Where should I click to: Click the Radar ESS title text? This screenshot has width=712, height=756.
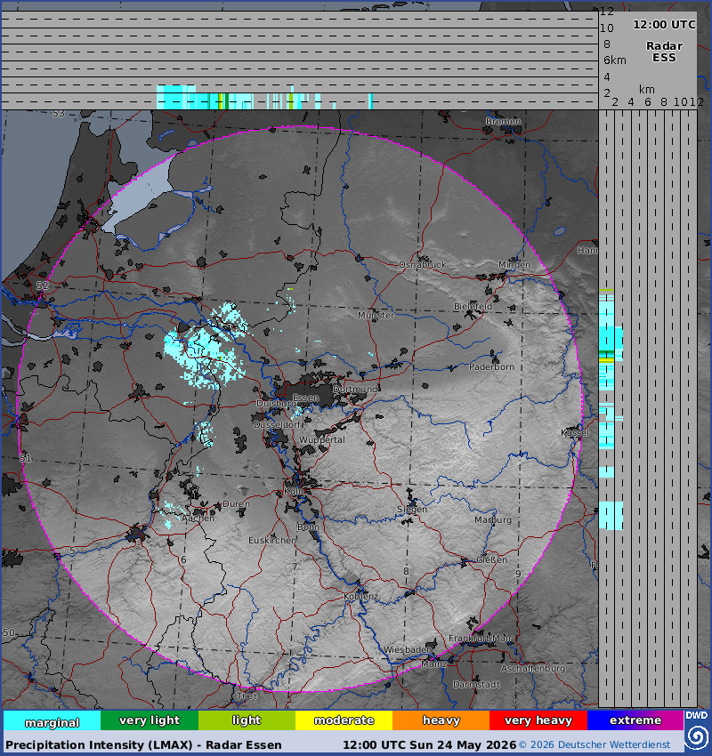(x=664, y=52)
